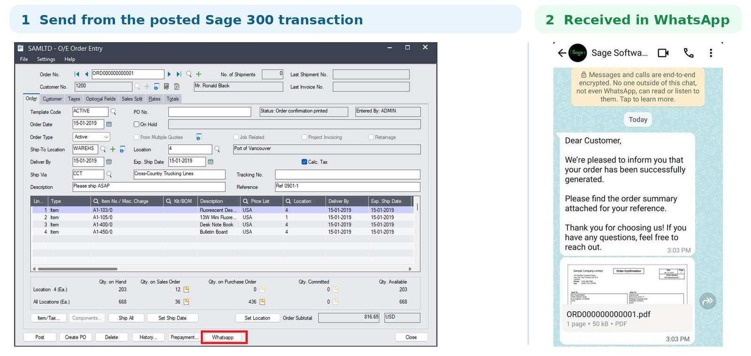Go to the previous order record
751x356 pixels.
(x=86, y=74)
